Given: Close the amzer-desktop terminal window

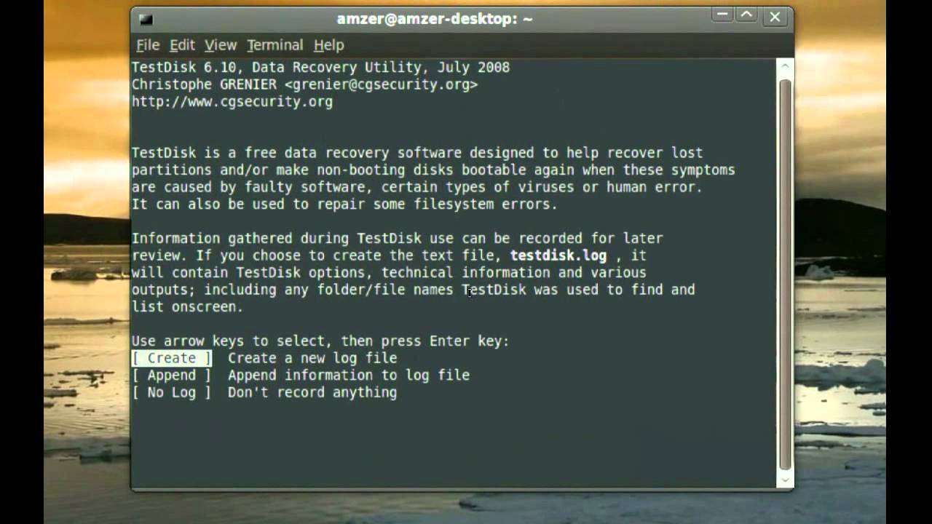Looking at the screenshot, I should click(775, 17).
